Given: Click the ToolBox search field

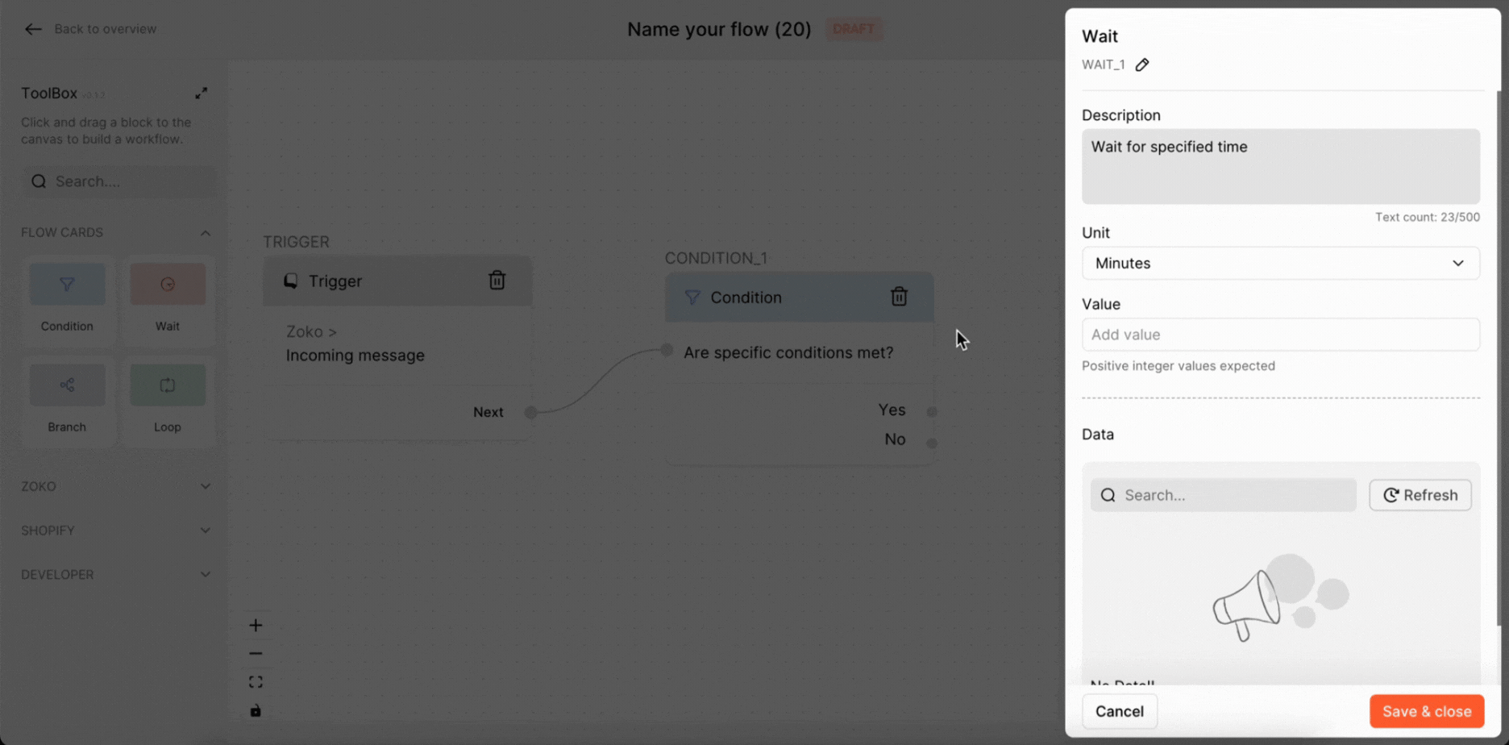Looking at the screenshot, I should [119, 181].
